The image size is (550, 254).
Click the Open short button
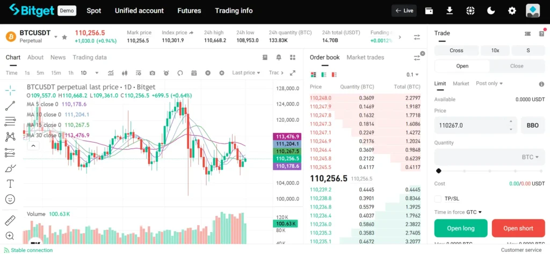pos(518,228)
